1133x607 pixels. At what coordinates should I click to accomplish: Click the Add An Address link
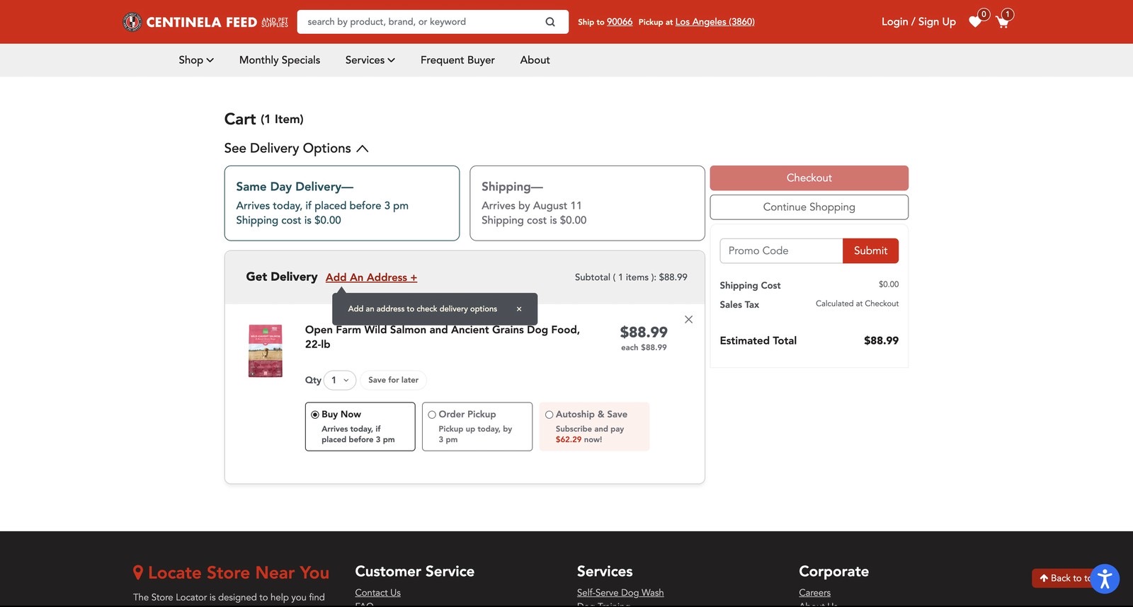tap(371, 277)
